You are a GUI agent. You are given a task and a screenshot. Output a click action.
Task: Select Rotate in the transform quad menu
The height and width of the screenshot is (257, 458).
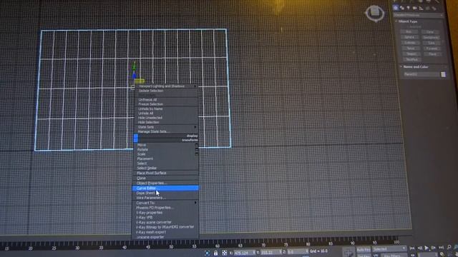166,149
